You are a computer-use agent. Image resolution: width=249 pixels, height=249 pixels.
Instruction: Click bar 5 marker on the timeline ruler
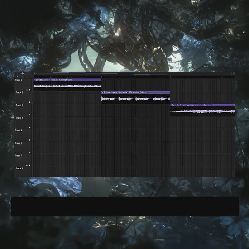(102, 77)
